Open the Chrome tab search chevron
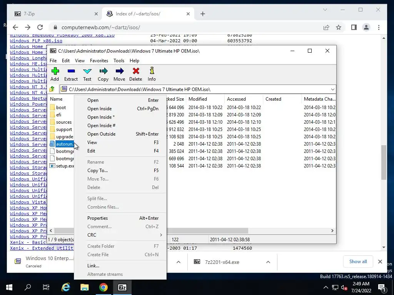 coord(325,10)
